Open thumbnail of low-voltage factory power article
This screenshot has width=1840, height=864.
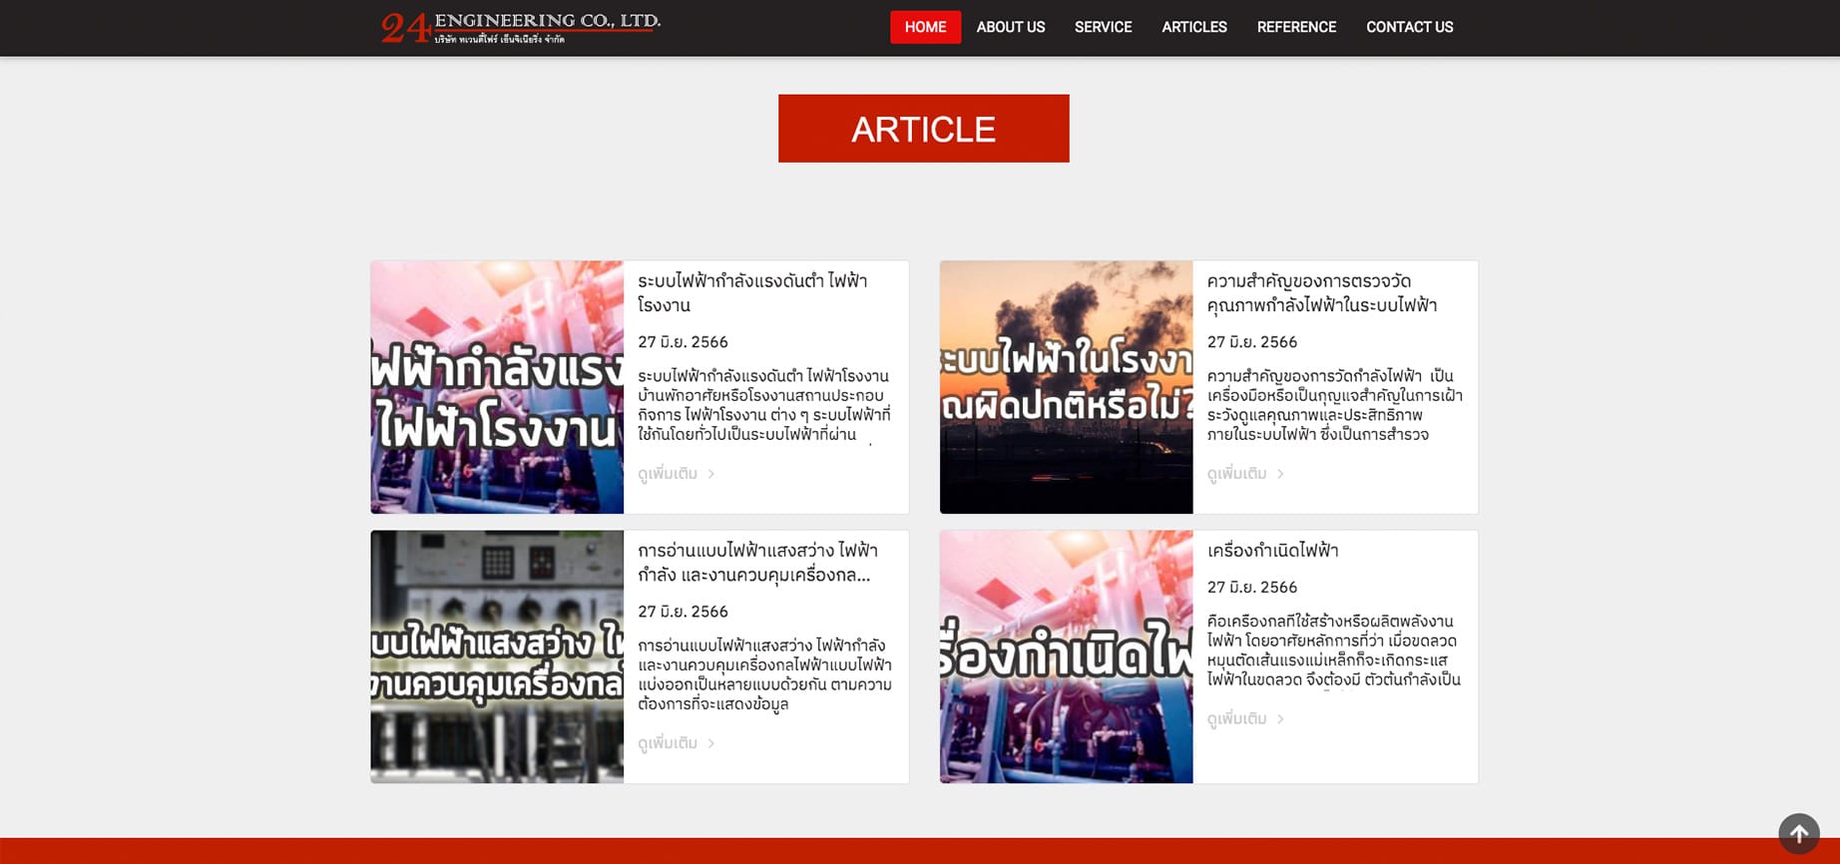click(497, 387)
